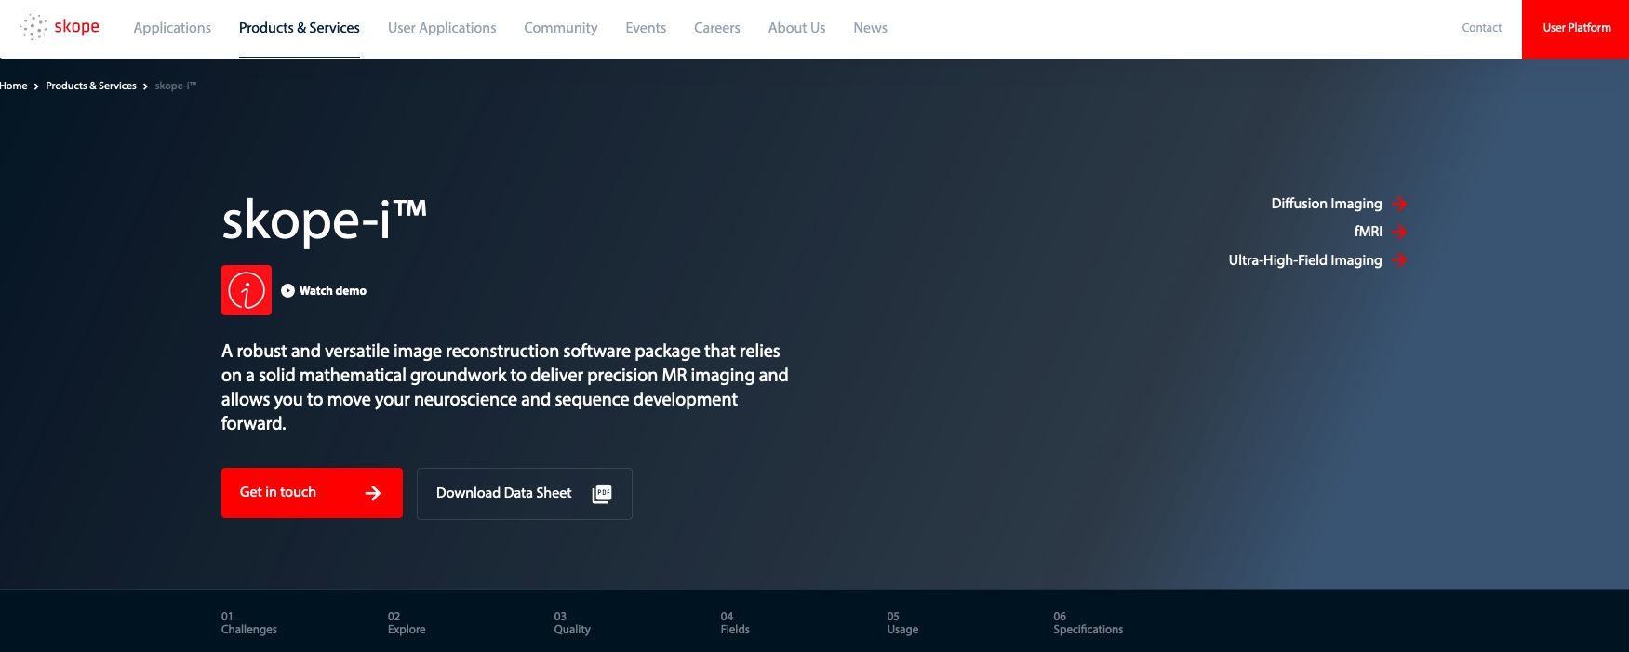Open the User Applications menu
The width and height of the screenshot is (1629, 652).
(x=442, y=28)
